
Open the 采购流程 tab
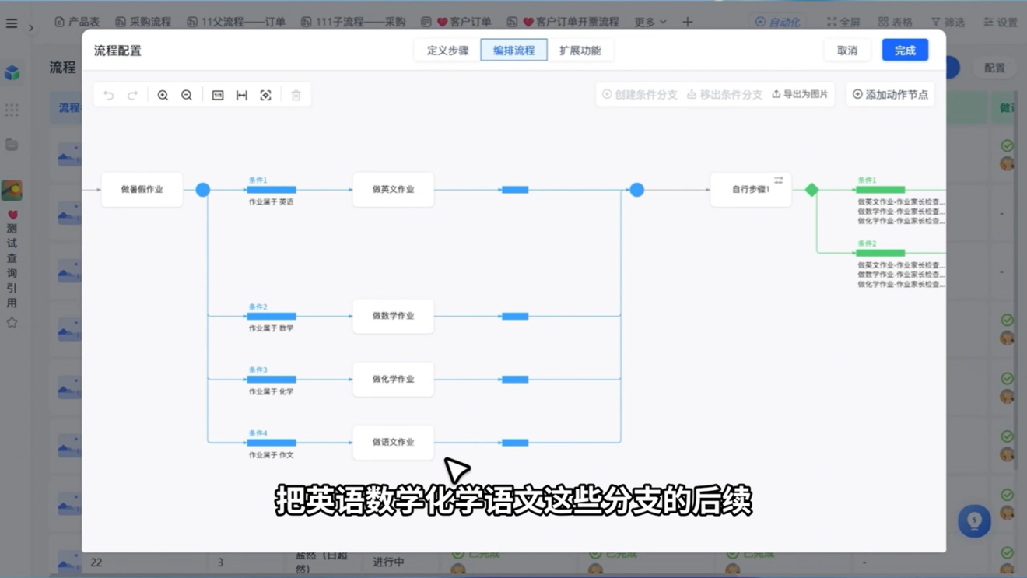pyautogui.click(x=143, y=22)
